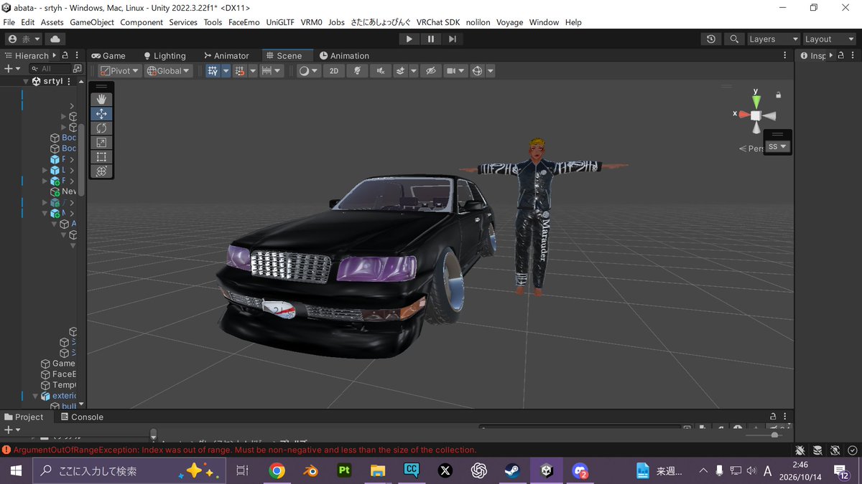
Task: Open the Hierarchy search-in-window icon
Action: (x=78, y=69)
